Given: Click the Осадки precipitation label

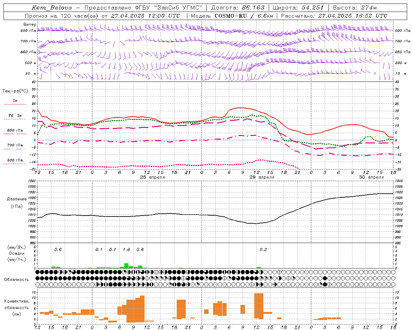Looking at the screenshot, I should tap(17, 253).
